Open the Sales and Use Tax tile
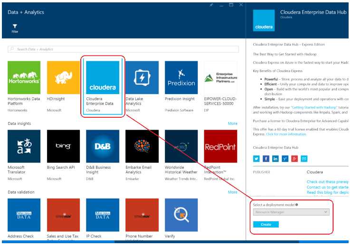354x247 pixels. [63, 215]
